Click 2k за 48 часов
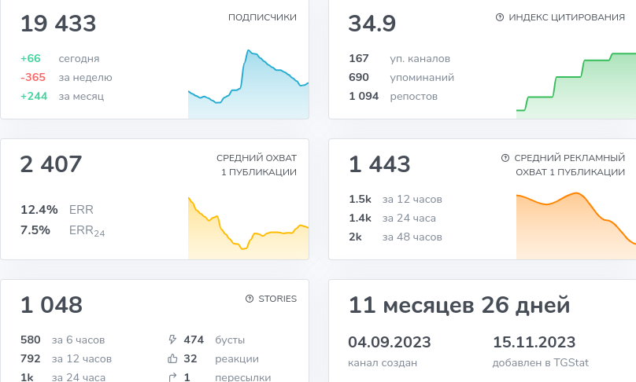The image size is (636, 382). 395,237
